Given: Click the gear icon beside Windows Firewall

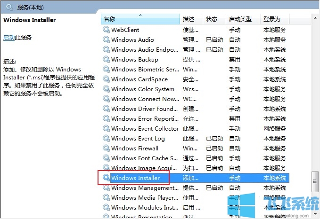Looking at the screenshot, I should 107,148.
